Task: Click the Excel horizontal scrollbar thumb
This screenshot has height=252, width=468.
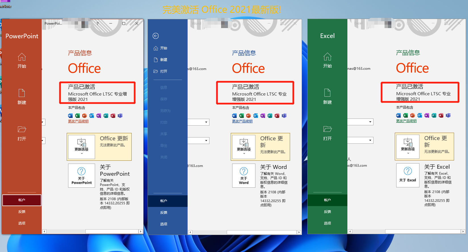Action: click(x=423, y=232)
